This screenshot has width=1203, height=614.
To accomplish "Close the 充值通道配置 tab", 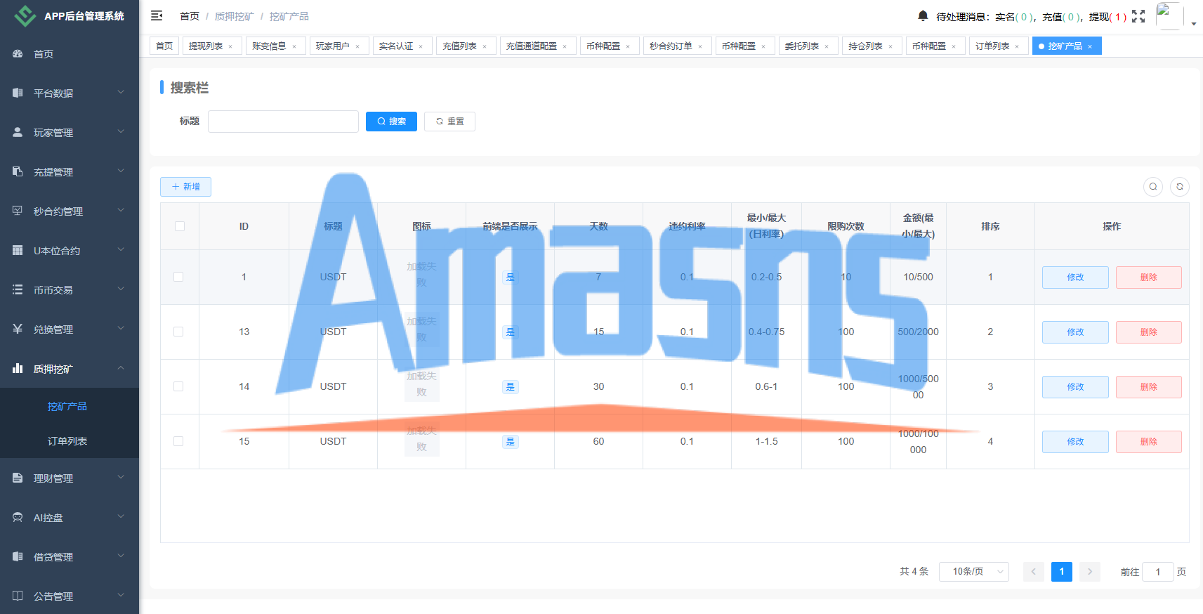I will click(565, 46).
